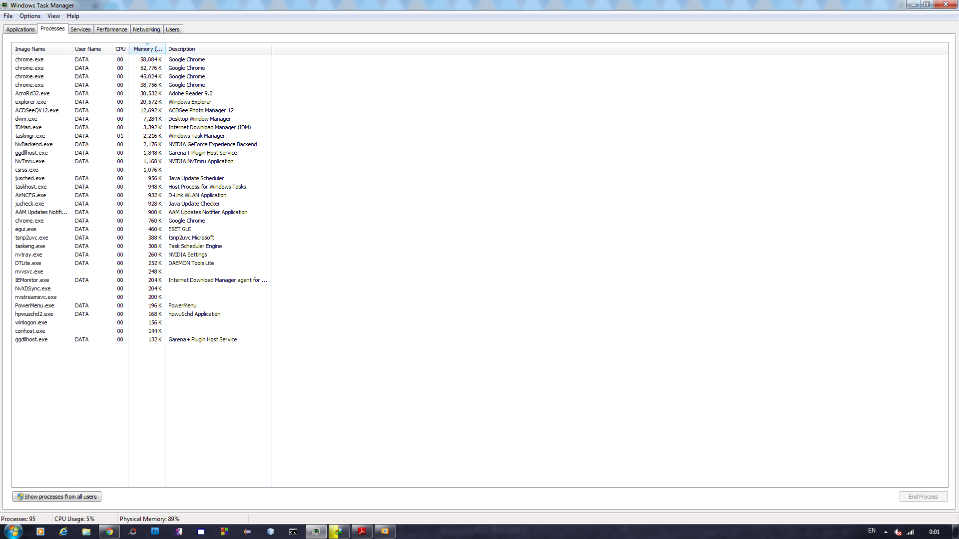Open Internet Explorer from taskbar
The image size is (959, 539).
[x=63, y=532]
